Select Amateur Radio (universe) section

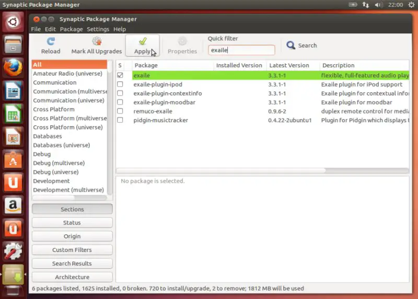pyautogui.click(x=69, y=74)
